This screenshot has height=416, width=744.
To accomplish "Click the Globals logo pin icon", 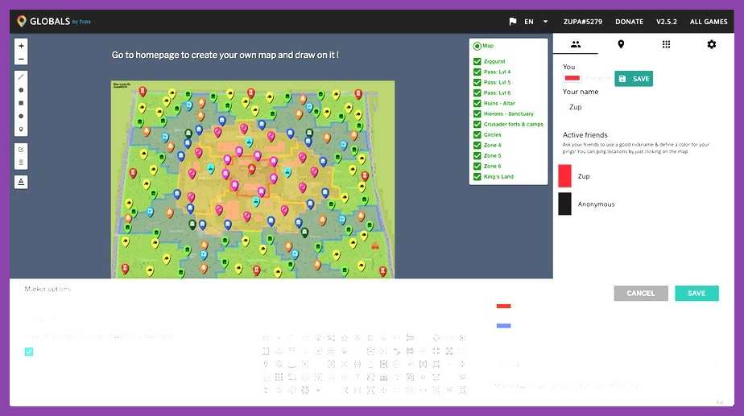I will pyautogui.click(x=22, y=21).
